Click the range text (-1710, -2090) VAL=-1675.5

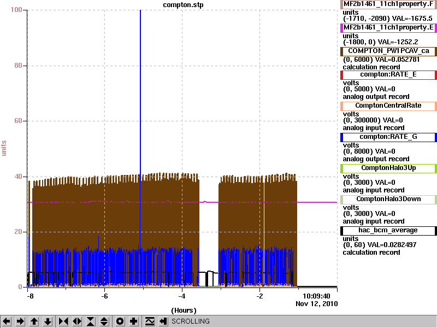(x=387, y=19)
